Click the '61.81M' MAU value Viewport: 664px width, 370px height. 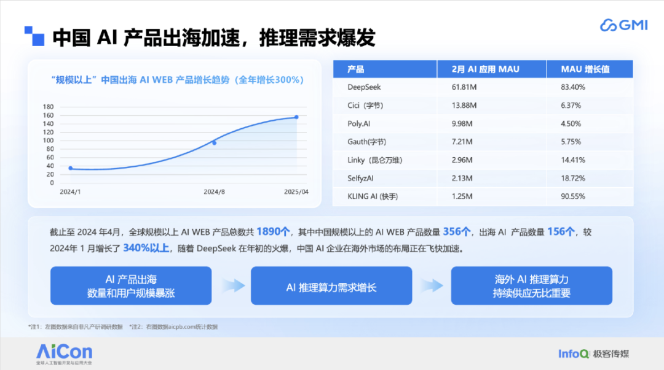coord(464,87)
